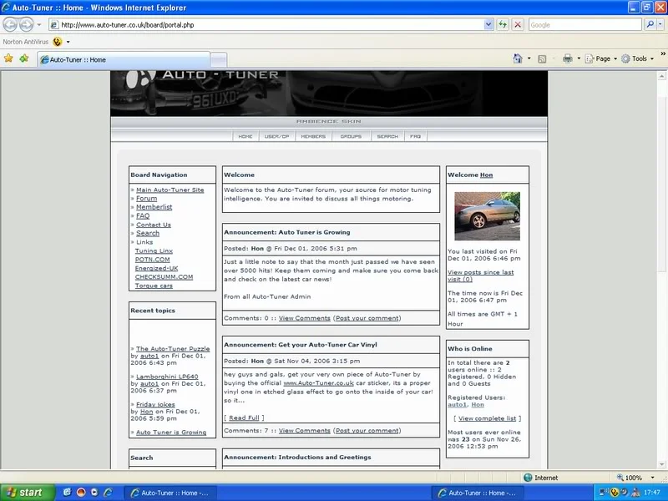This screenshot has width=668, height=501.
Task: Click the USER/CP nav button
Action: [x=277, y=136]
